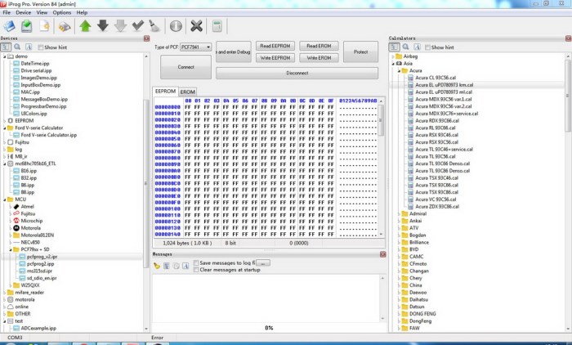The image size is (572, 345).
Task: Open the calculator icon in toolbar
Action: (x=217, y=26)
